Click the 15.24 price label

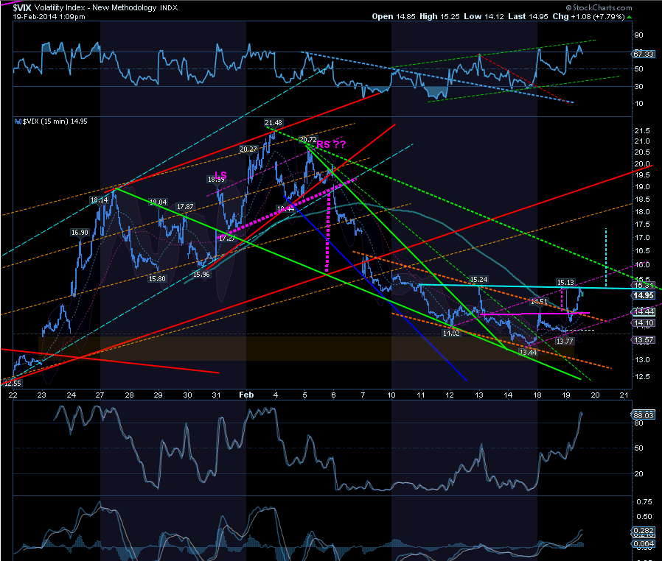click(478, 280)
